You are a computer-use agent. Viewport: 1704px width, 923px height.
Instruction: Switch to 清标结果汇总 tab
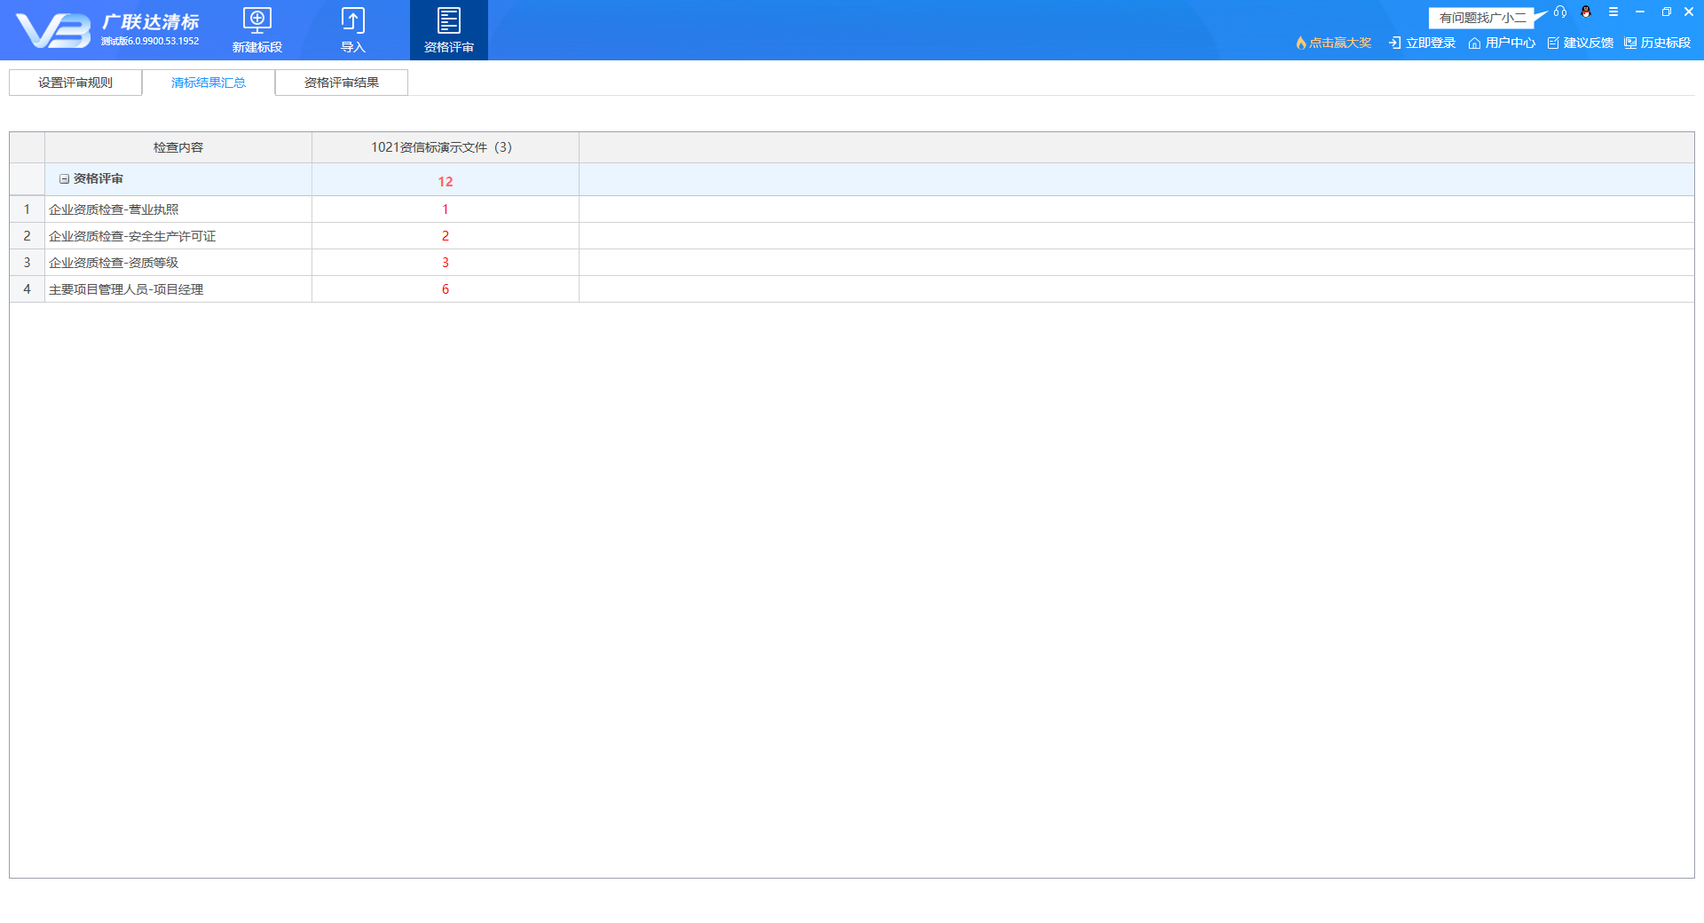[x=209, y=83]
